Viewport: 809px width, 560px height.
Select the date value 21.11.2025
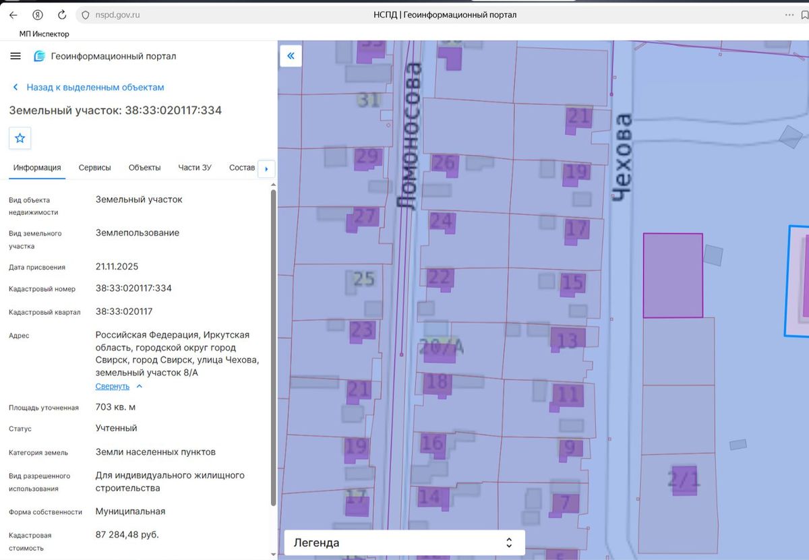tap(117, 266)
